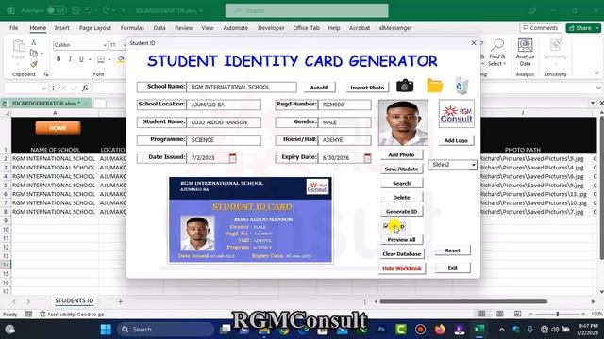Click the Student Name input field
The image size is (604, 339).
click(x=224, y=122)
